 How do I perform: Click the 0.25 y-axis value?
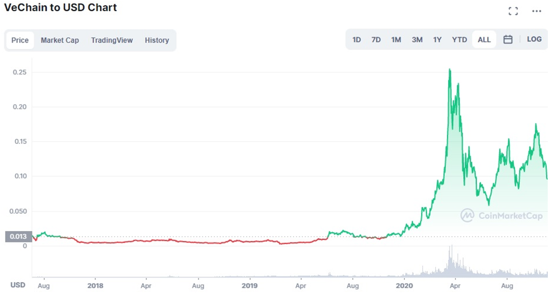tap(20, 72)
